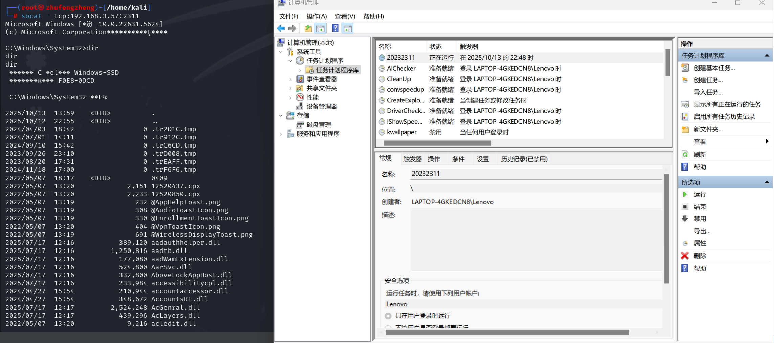Click the Back arrow in the toolbar
The width and height of the screenshot is (774, 343).
[x=281, y=29]
